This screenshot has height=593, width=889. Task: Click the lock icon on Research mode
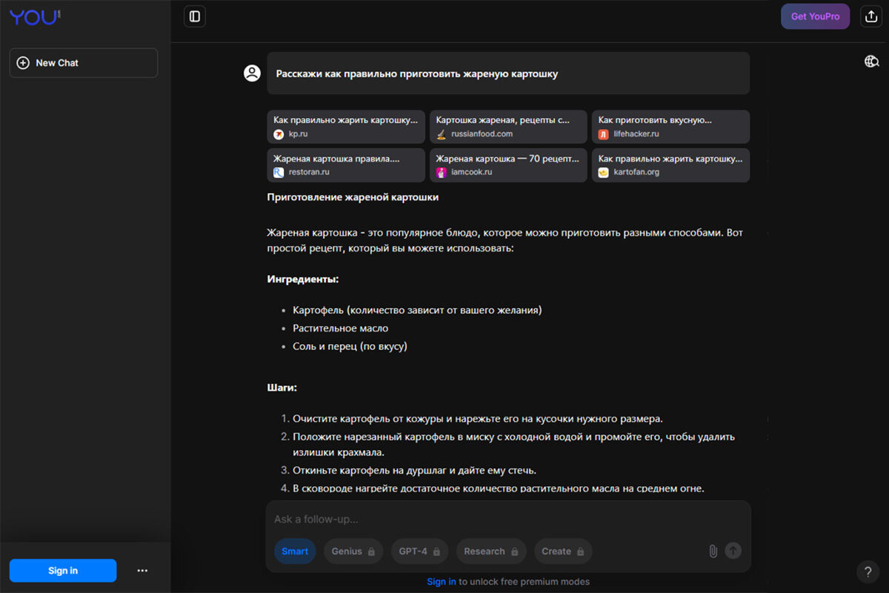click(x=514, y=551)
